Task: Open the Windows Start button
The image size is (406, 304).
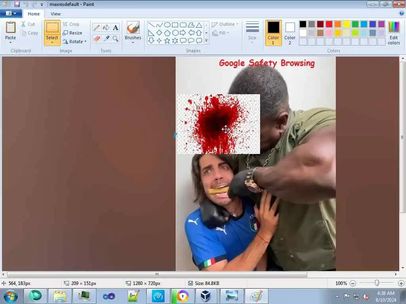Action: (x=11, y=296)
